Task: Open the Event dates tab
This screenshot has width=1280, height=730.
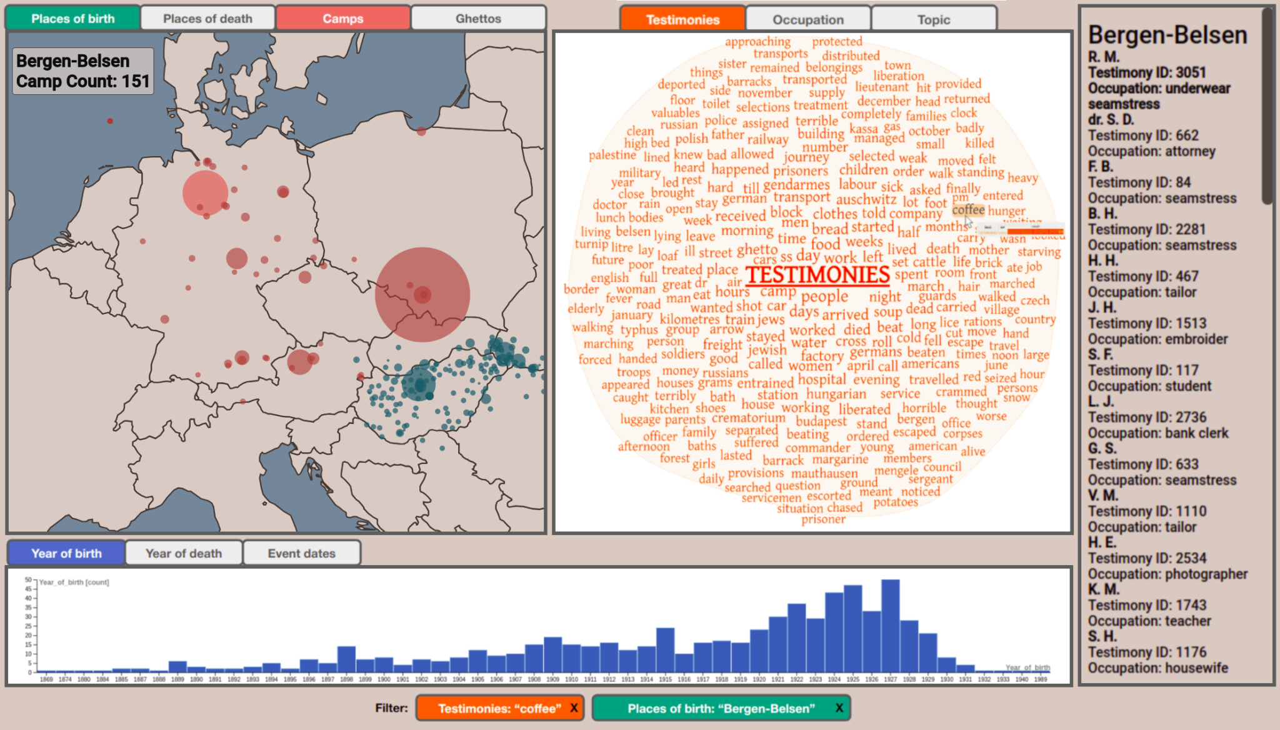Action: (x=301, y=553)
